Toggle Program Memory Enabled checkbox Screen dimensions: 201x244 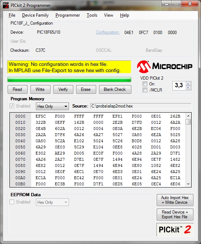12,106
